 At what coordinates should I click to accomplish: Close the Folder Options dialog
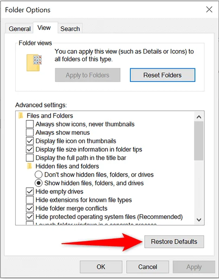[x=209, y=9]
